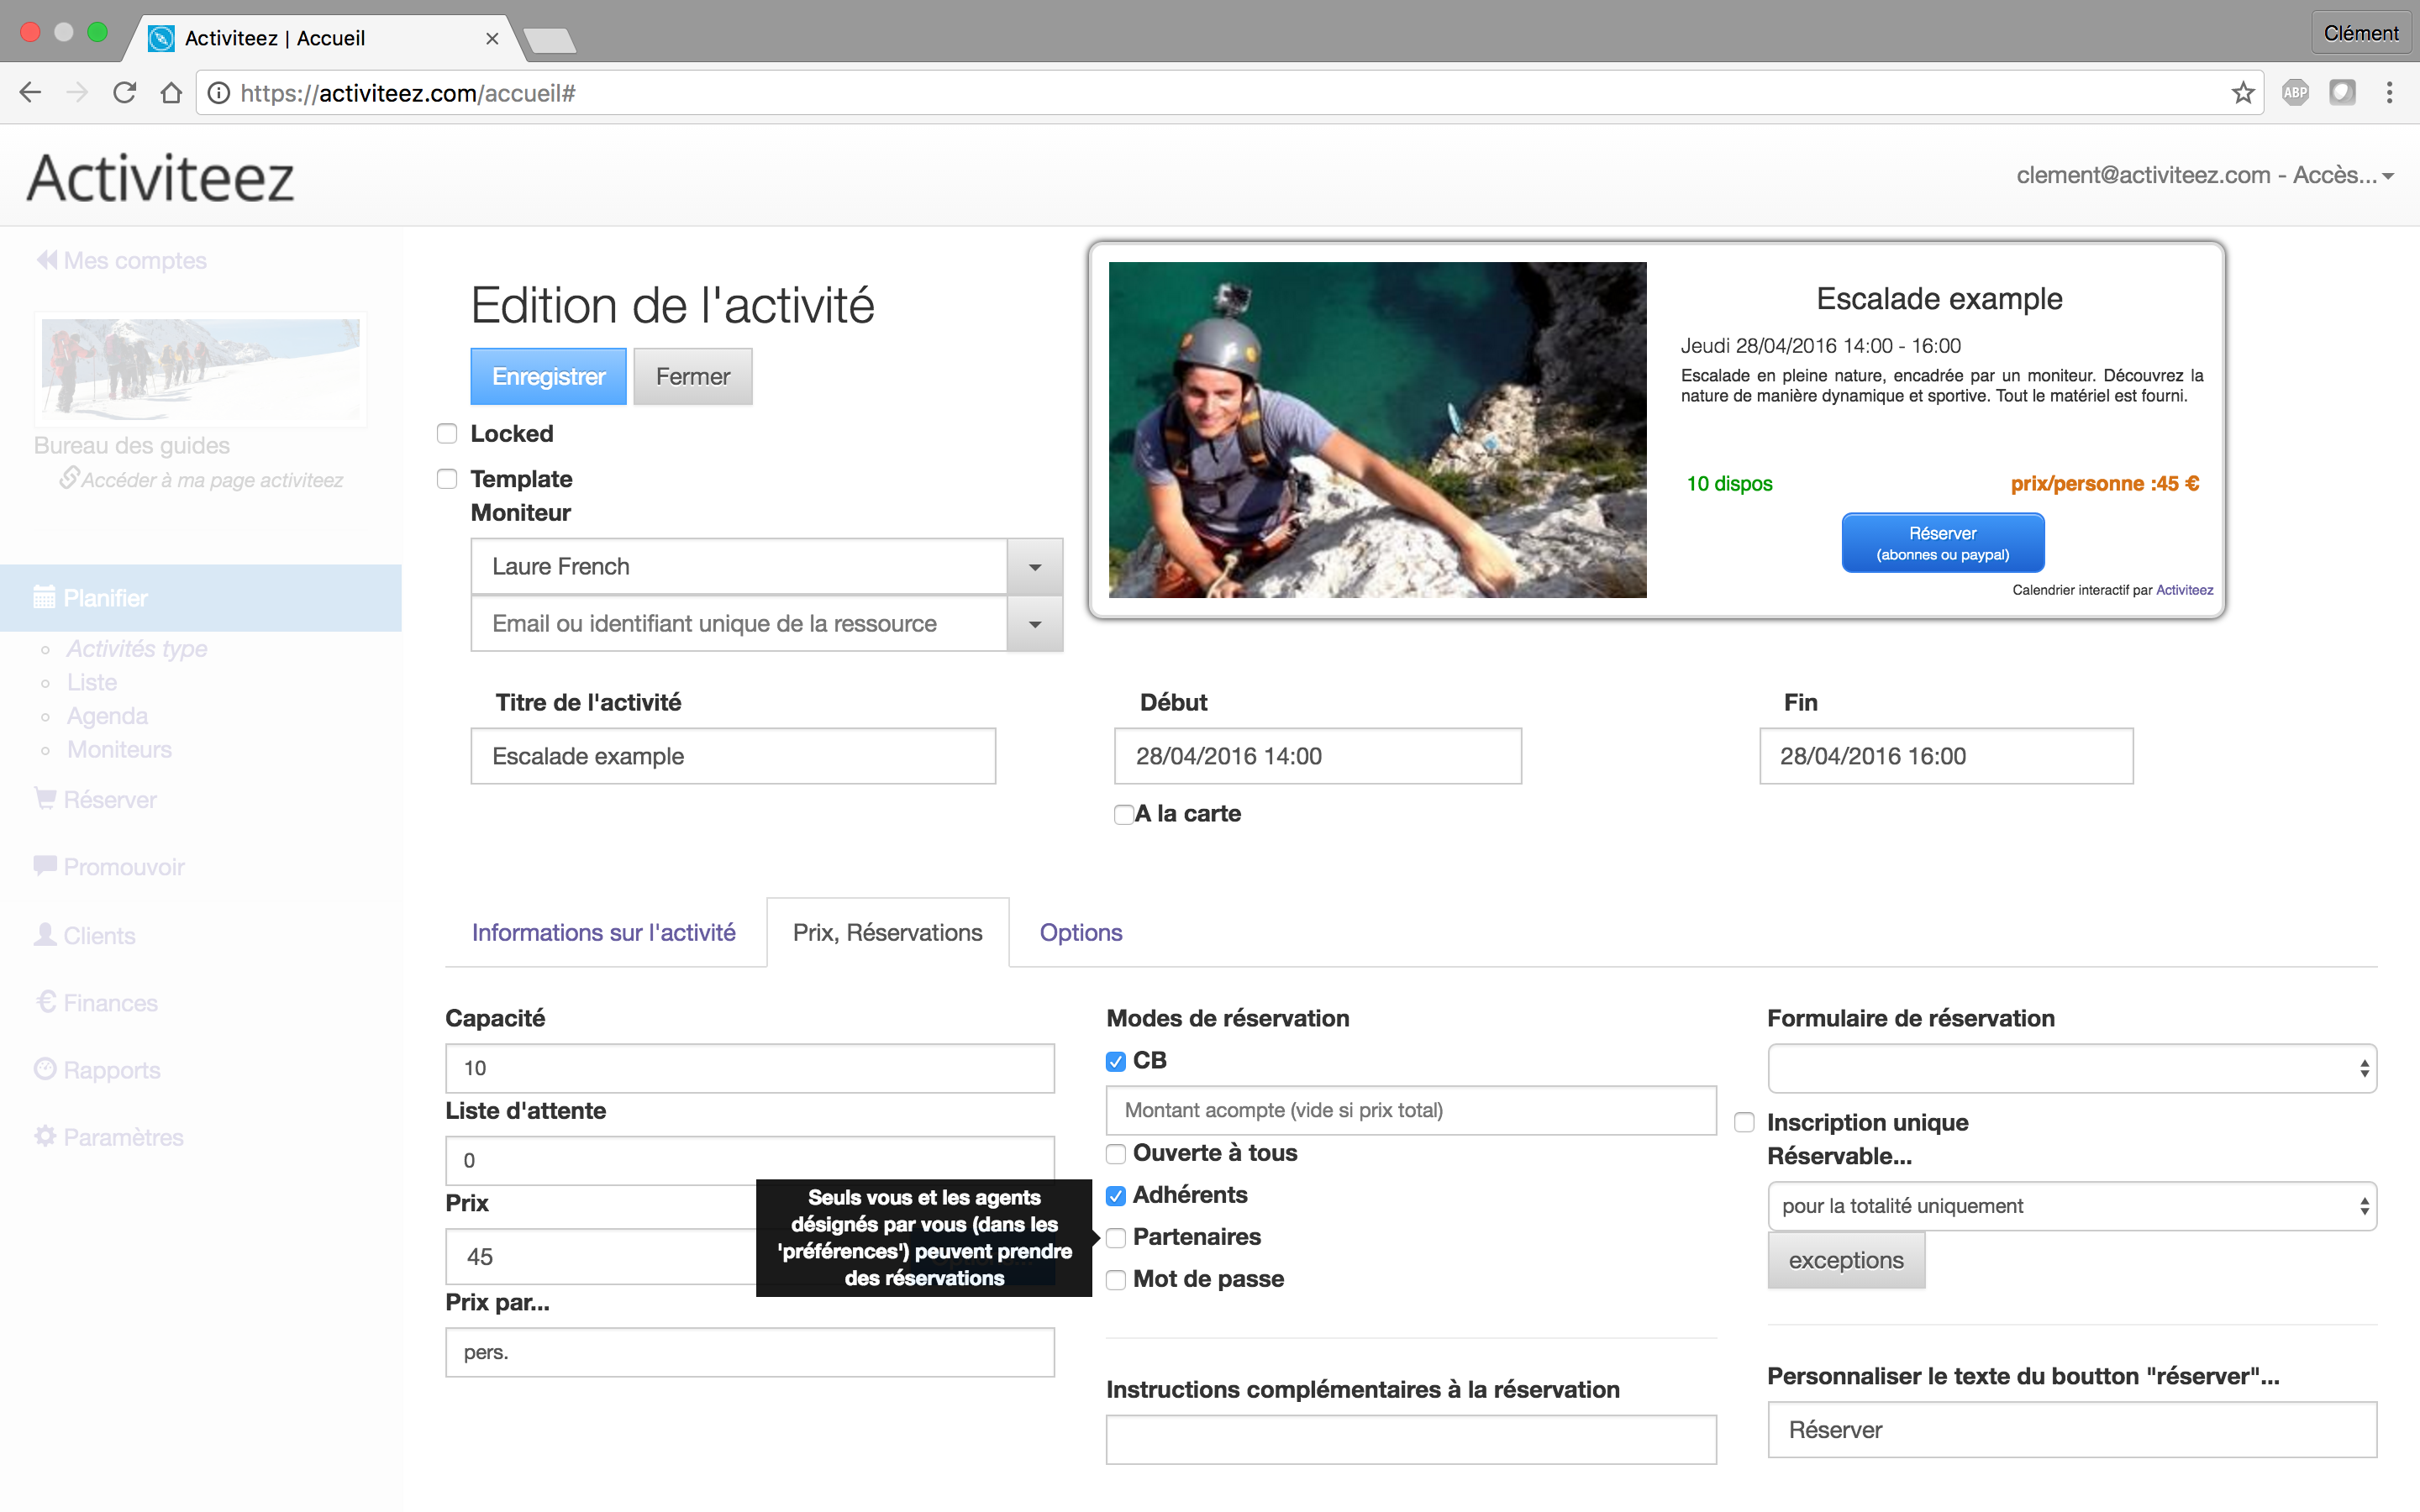This screenshot has width=2420, height=1512.
Task: Click the Bureau des guides thumbnail image
Action: 201,369
